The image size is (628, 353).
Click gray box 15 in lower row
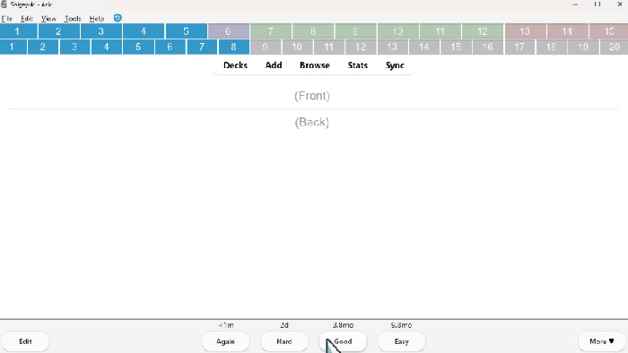(x=456, y=47)
